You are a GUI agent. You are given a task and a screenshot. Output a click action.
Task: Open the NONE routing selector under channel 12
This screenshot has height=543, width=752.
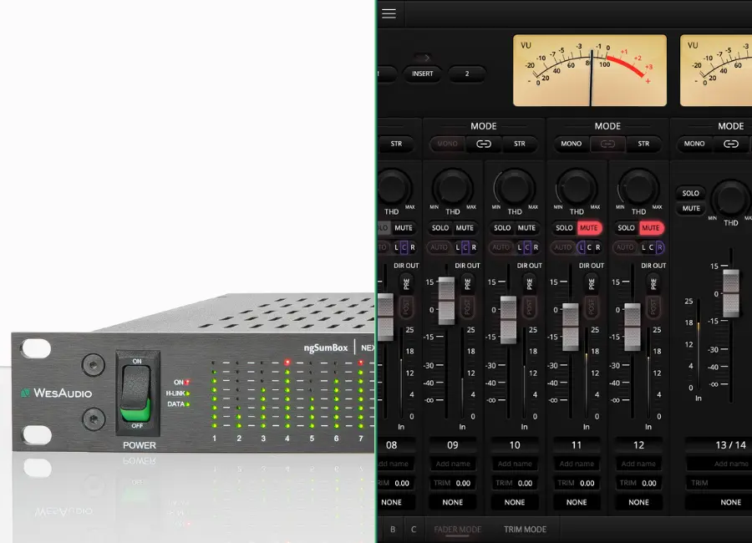click(x=638, y=502)
